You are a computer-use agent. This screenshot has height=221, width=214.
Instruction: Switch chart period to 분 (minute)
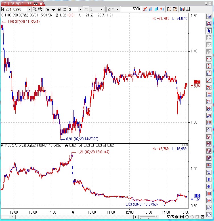64,9
